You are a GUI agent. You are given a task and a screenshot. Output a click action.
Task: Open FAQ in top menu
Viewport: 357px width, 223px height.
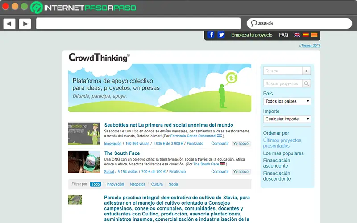pyautogui.click(x=283, y=35)
